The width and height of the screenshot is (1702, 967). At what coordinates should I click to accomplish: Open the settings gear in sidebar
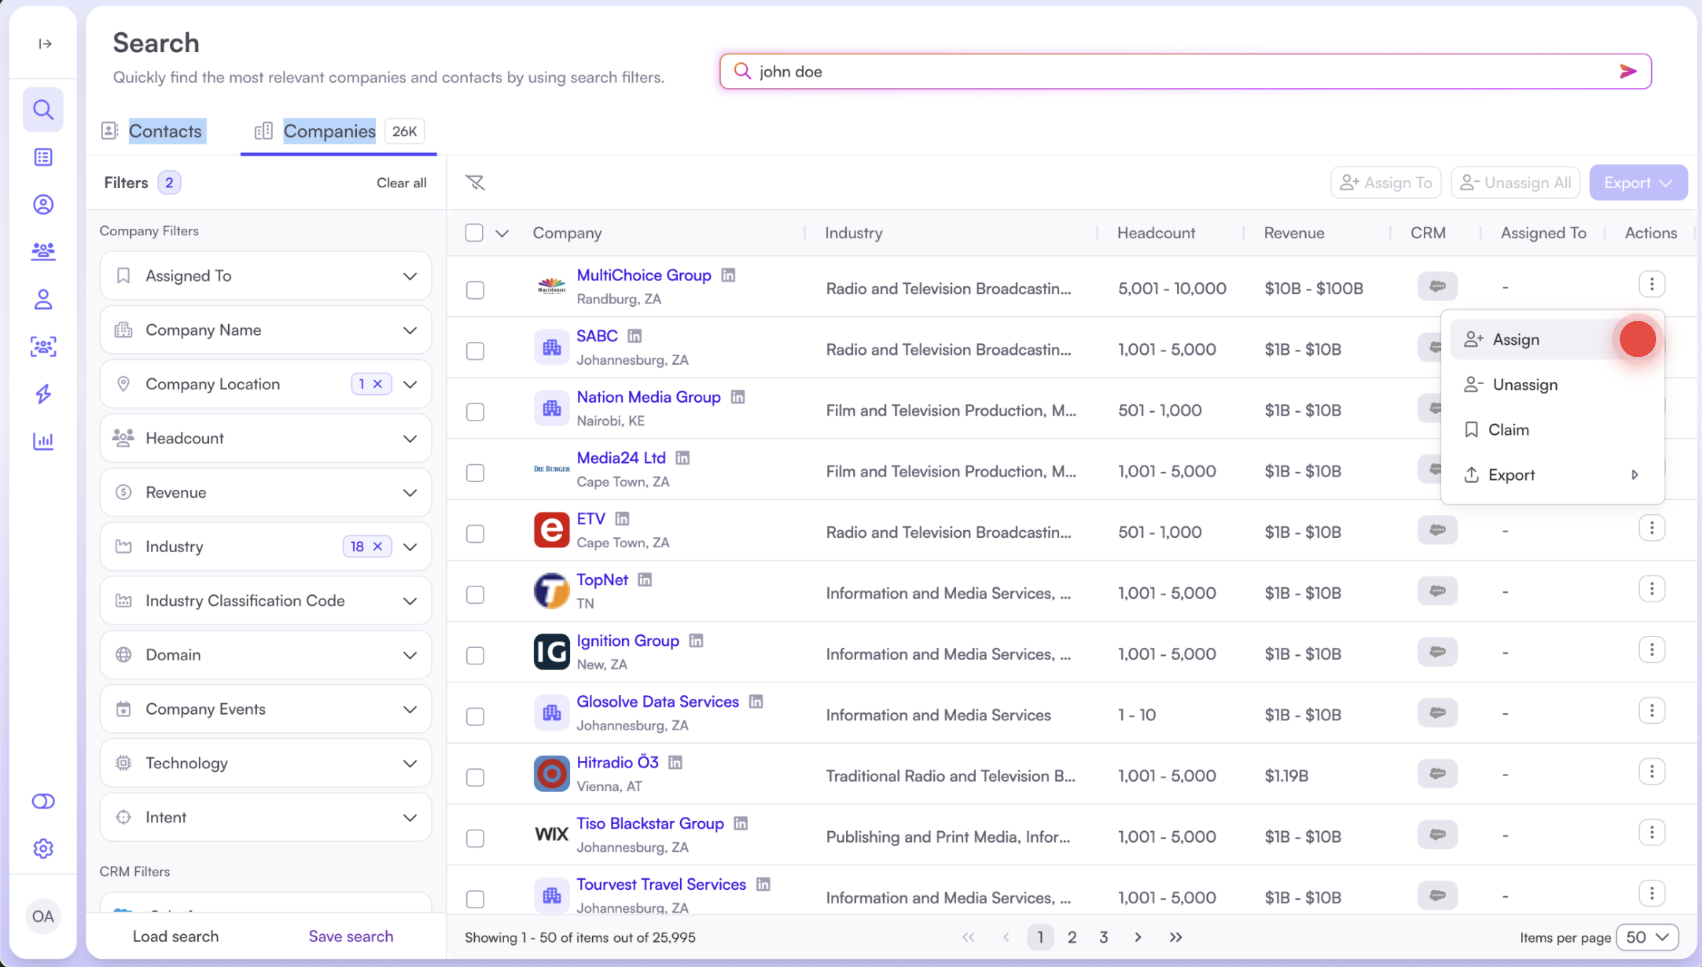(x=44, y=848)
